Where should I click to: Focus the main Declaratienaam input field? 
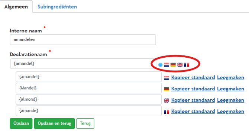click(x=83, y=64)
